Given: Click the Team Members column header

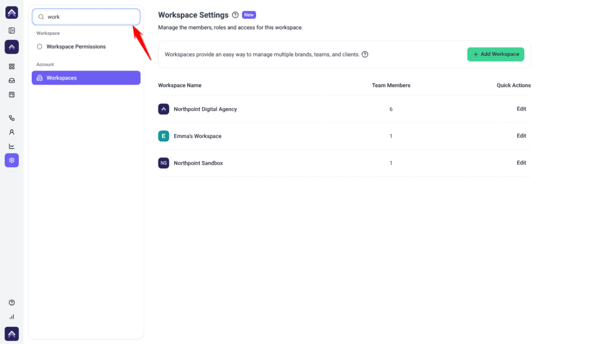Looking at the screenshot, I should [x=391, y=85].
